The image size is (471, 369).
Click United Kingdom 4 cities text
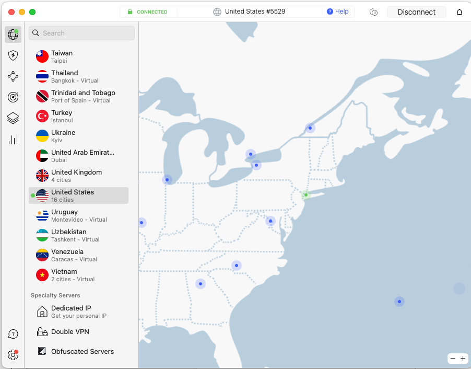(x=77, y=176)
